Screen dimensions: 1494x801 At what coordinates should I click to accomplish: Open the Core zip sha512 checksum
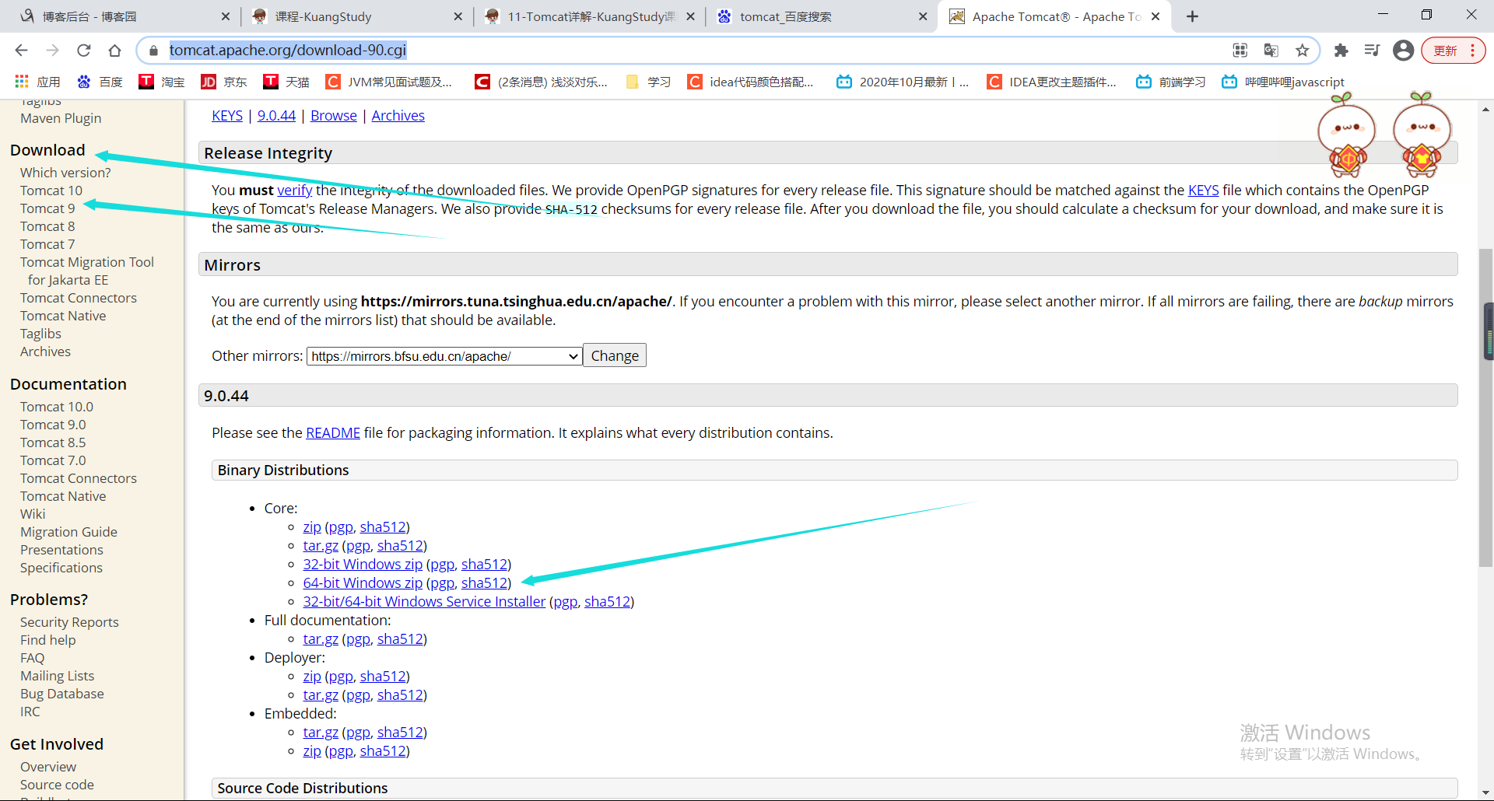point(383,527)
